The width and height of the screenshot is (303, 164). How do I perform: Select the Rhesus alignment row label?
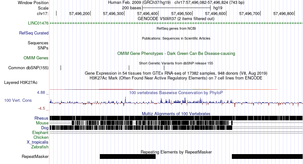(41, 118)
